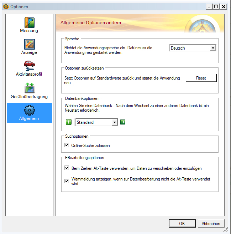Select the Geräteübertragung transfer icon

coord(29,88)
